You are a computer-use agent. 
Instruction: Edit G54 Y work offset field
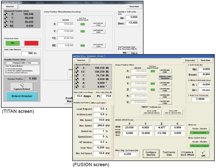146,128
